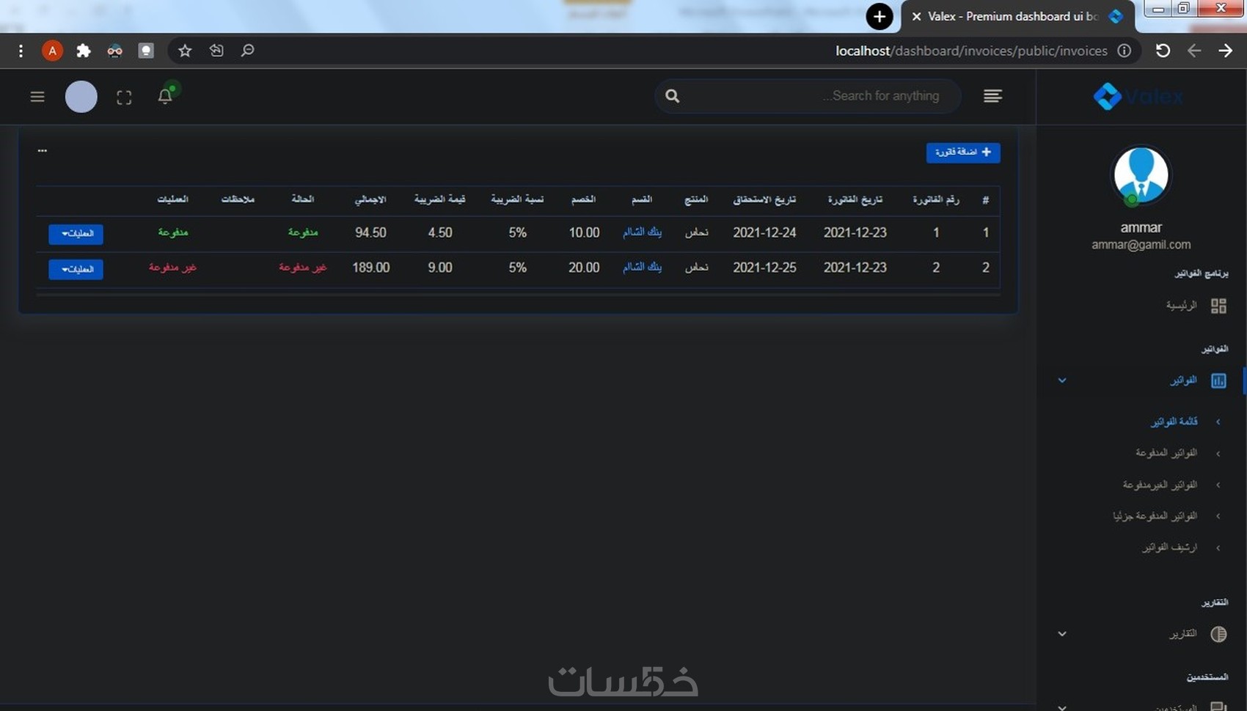Click the قيمة الضريبة column header
Viewport: 1247px width, 711px height.
[440, 199]
